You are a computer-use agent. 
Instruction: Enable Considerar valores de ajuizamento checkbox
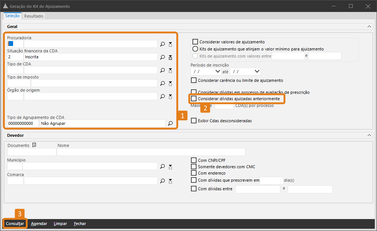coord(194,42)
